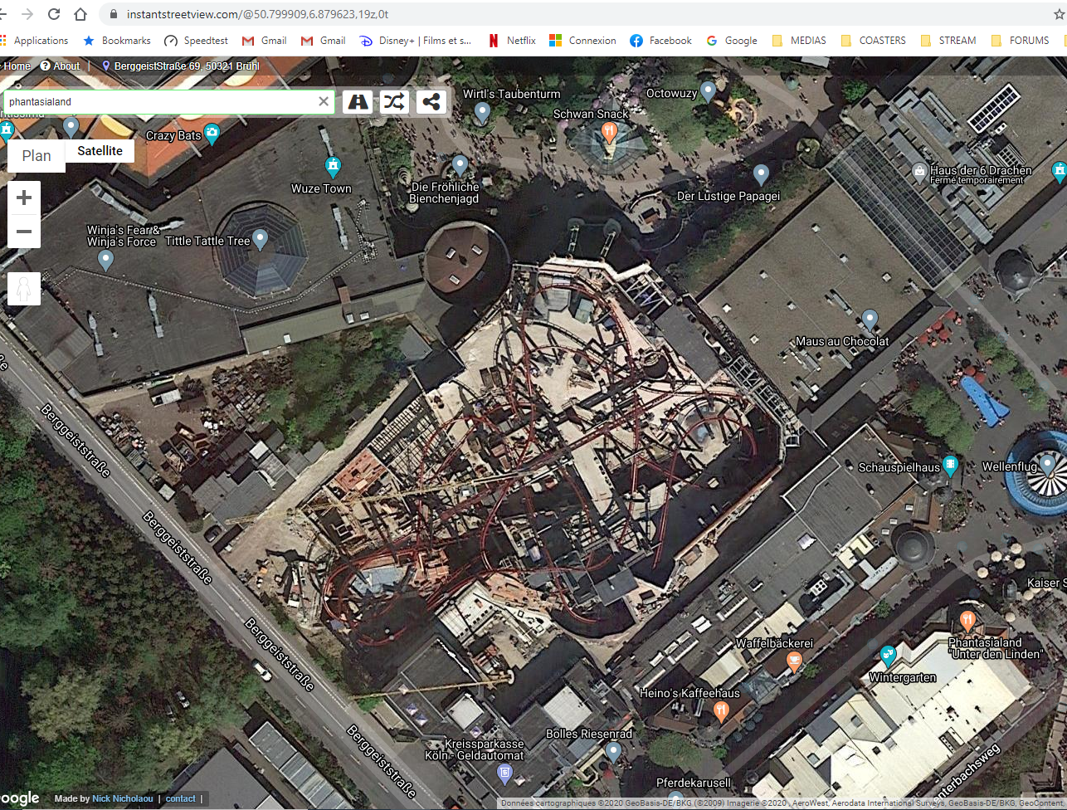Viewport: 1067px width, 810px height.
Task: Click the Wintergarten map marker
Action: pyautogui.click(x=888, y=656)
